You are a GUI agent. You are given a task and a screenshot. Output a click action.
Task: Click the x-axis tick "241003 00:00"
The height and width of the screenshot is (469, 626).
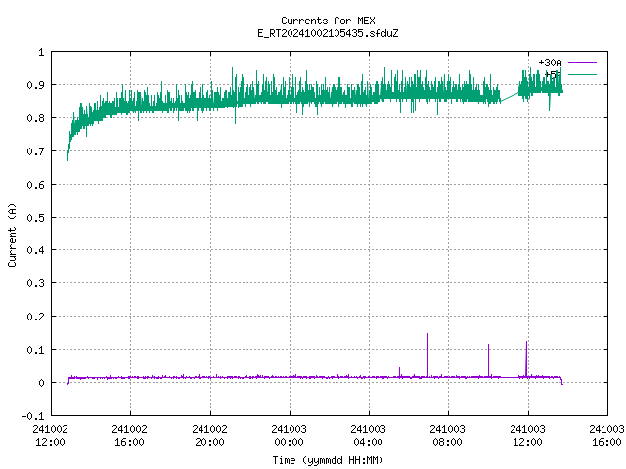(x=290, y=436)
